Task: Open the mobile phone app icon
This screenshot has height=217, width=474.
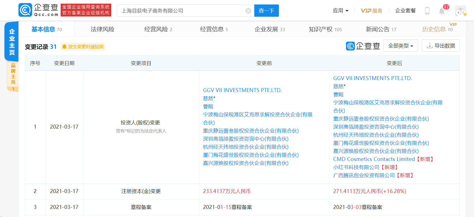Action: pos(427,11)
